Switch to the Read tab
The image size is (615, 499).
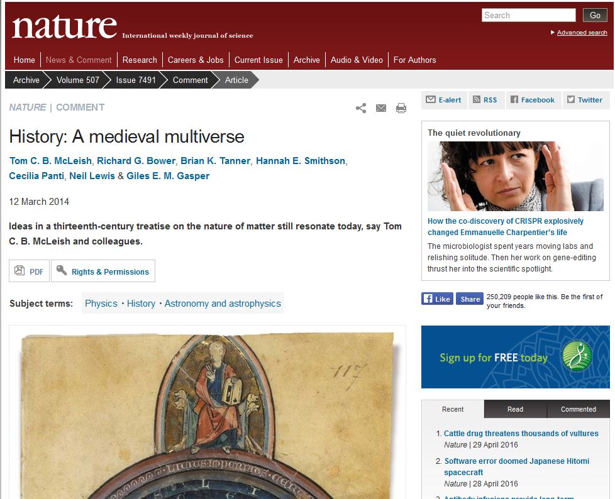point(515,409)
